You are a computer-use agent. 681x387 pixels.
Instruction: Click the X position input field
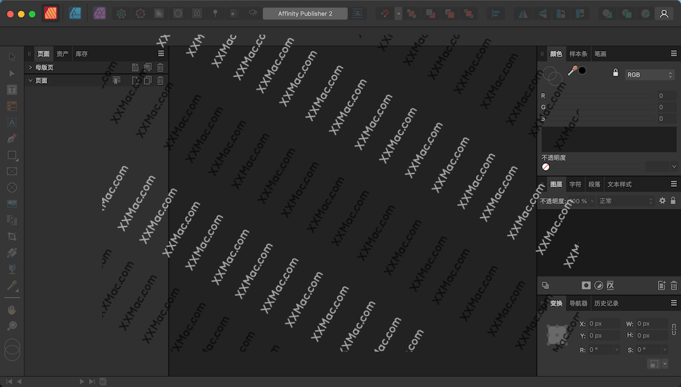603,324
